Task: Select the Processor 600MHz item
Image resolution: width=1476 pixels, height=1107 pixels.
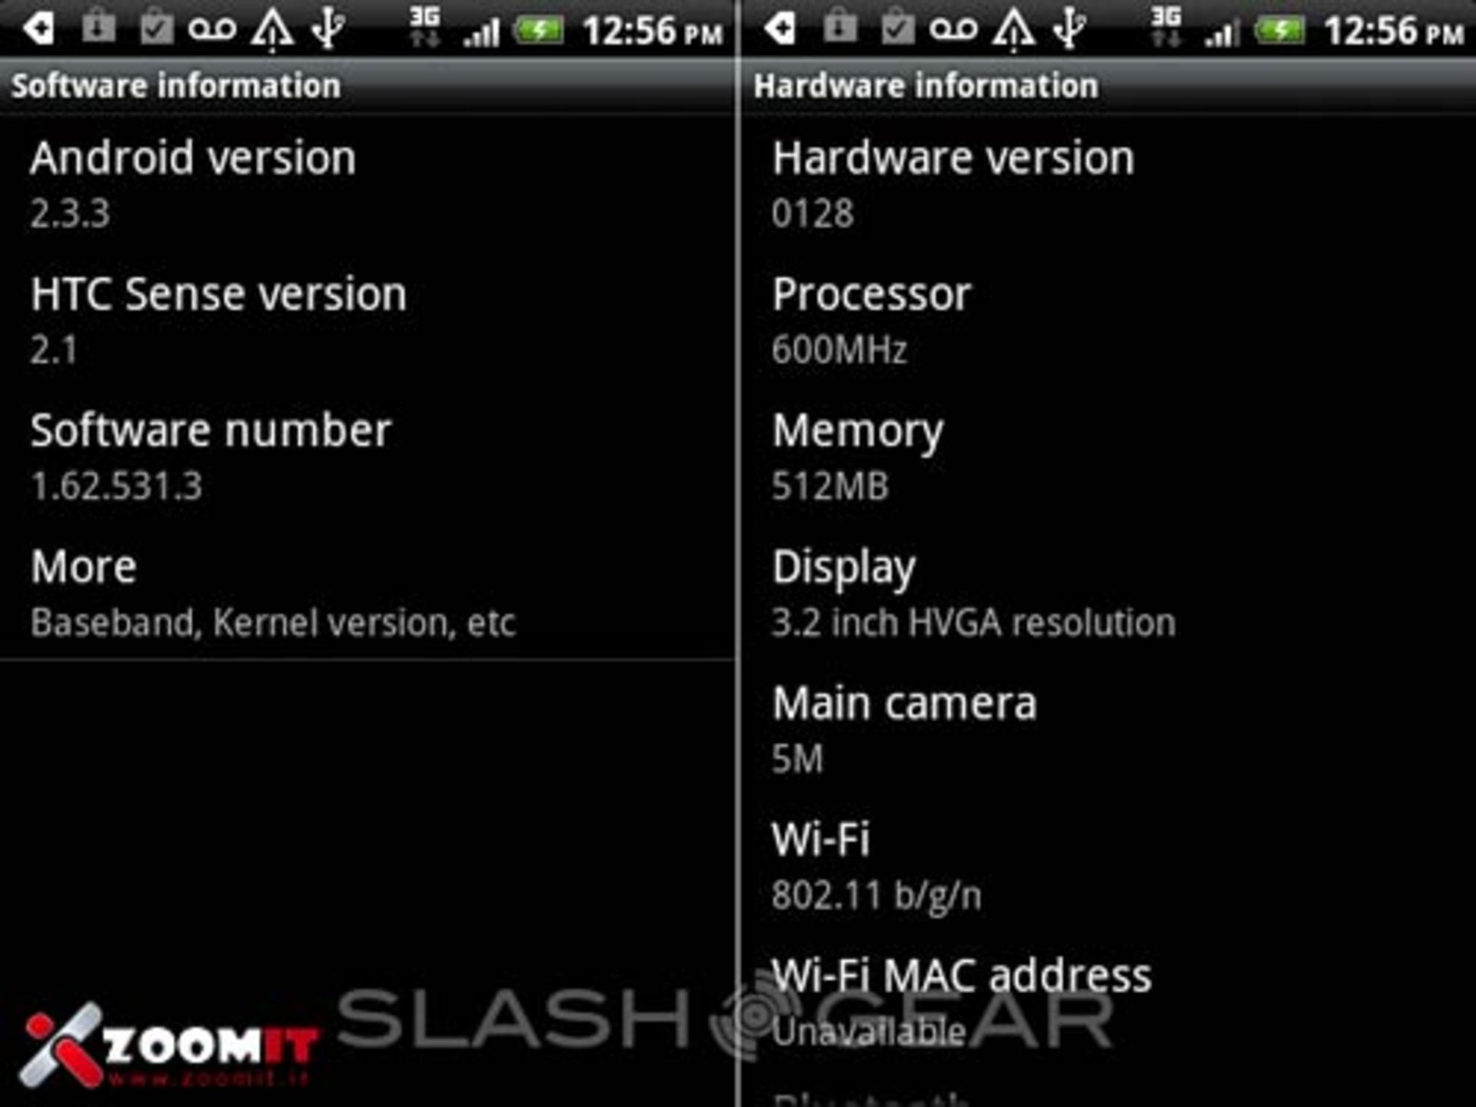Action: tap(1109, 320)
